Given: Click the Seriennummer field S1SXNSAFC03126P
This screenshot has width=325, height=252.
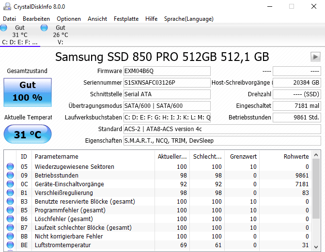Looking at the screenshot, I should tap(167, 83).
